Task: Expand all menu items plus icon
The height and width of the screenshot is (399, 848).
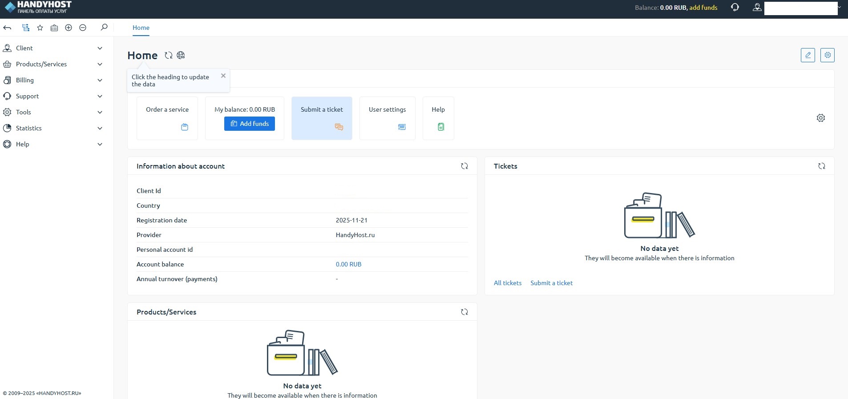Action: point(69,28)
